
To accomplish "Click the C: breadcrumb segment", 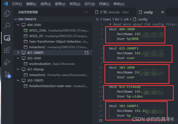I will [97, 19].
